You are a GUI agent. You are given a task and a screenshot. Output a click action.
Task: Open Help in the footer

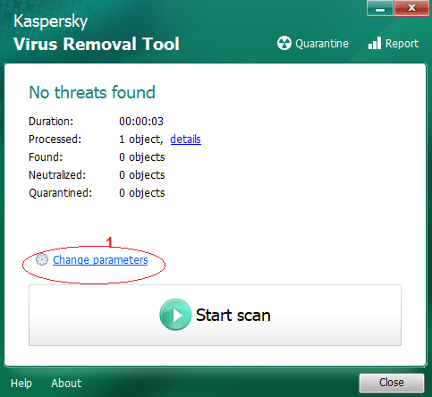point(21,383)
